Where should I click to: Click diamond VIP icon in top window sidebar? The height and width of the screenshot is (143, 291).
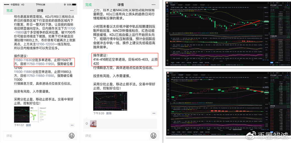pos(167,61)
